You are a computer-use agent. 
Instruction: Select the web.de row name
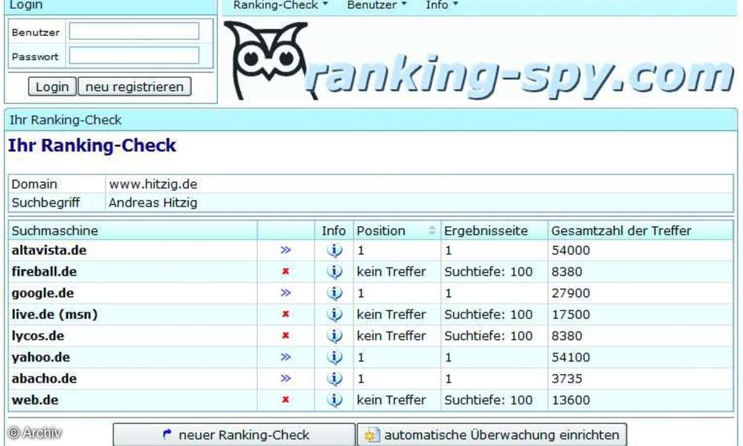click(x=35, y=400)
